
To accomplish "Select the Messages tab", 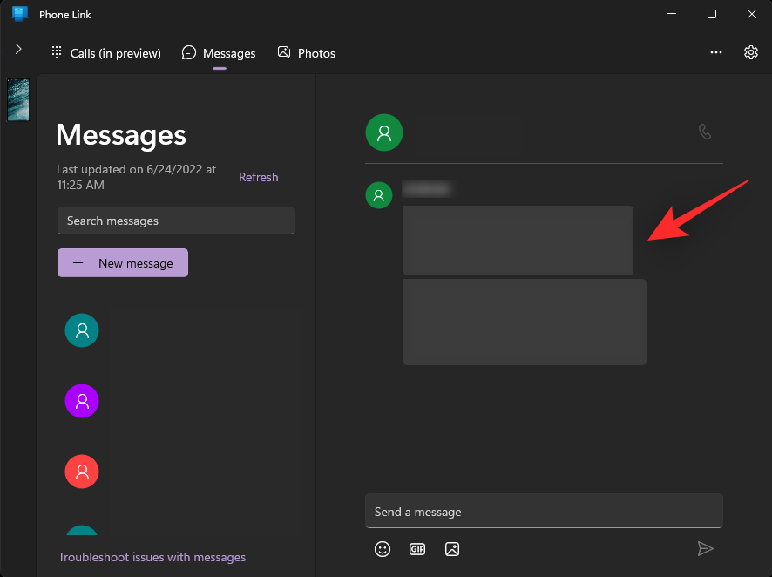I will point(219,52).
